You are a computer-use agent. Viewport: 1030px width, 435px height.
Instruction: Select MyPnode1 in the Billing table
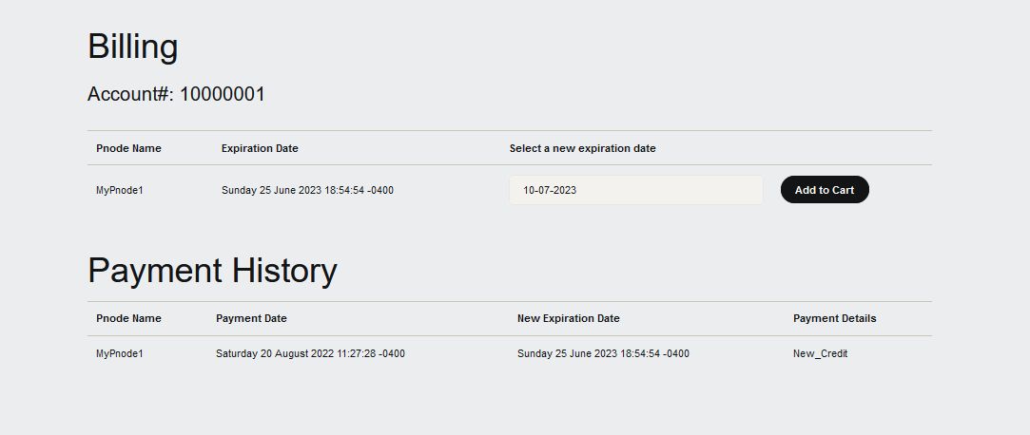(120, 190)
